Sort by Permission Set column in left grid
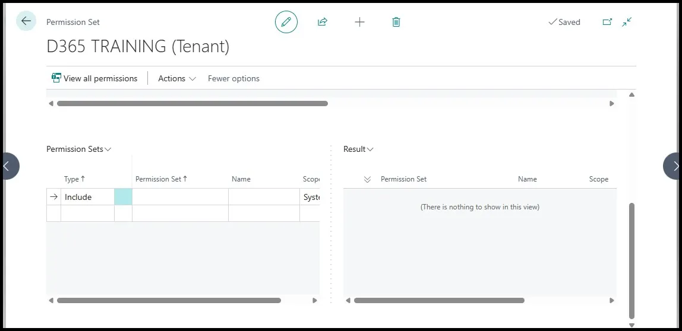 162,179
